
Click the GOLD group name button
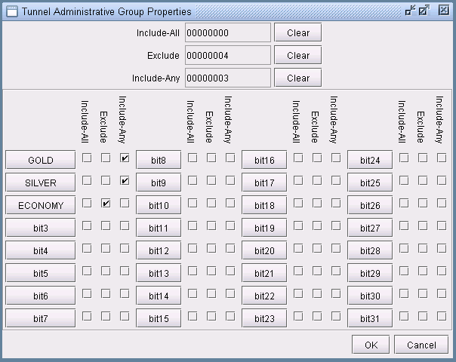click(x=41, y=160)
